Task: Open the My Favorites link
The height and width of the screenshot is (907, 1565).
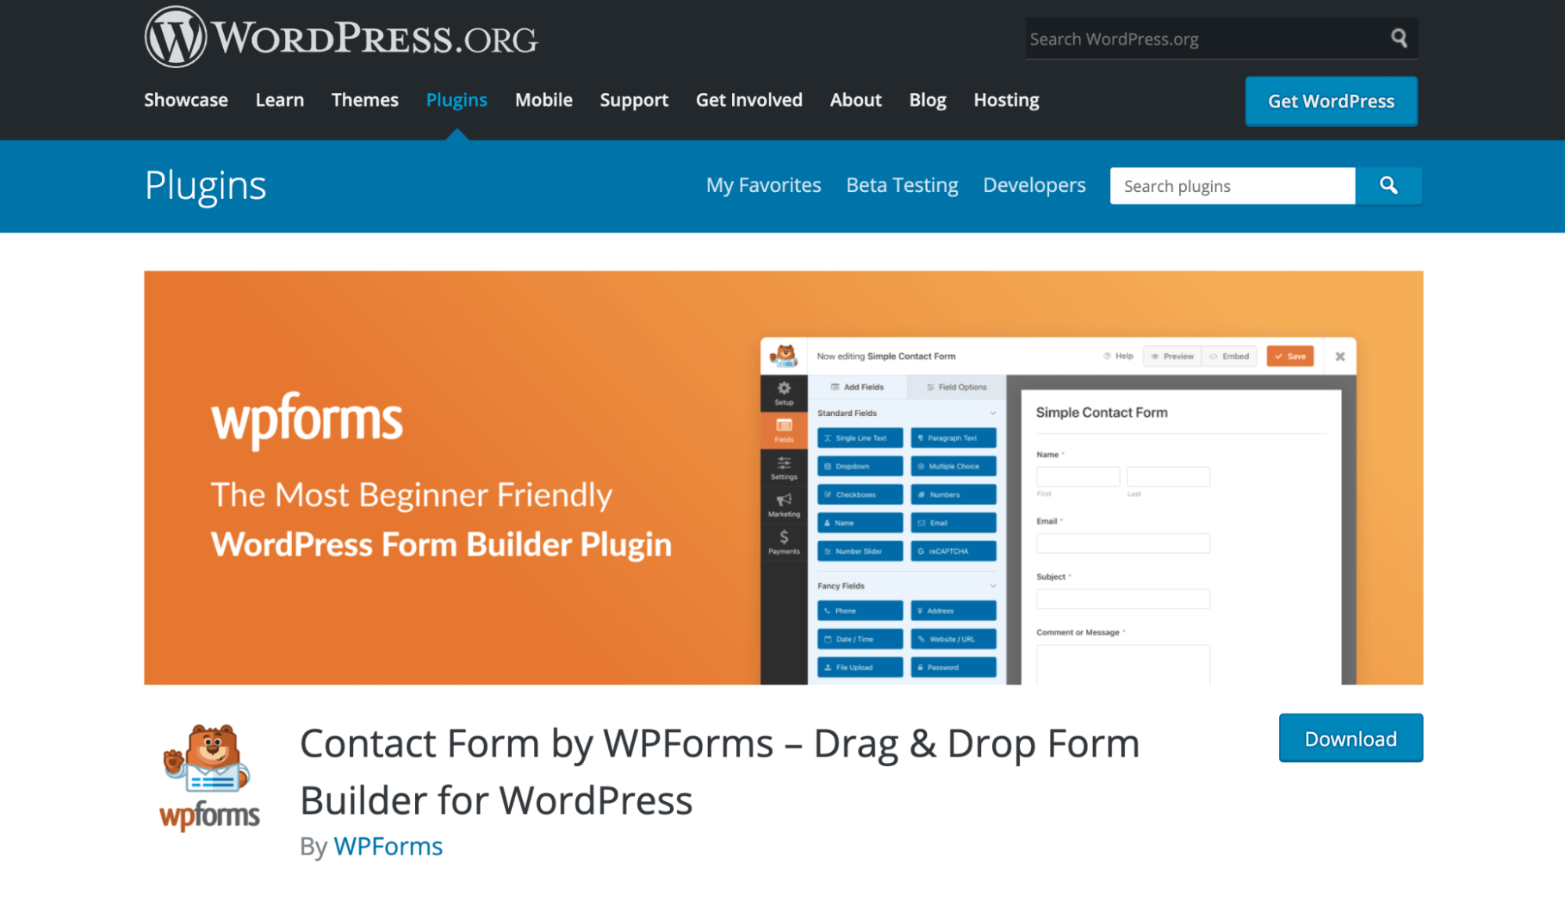Action: coord(763,185)
